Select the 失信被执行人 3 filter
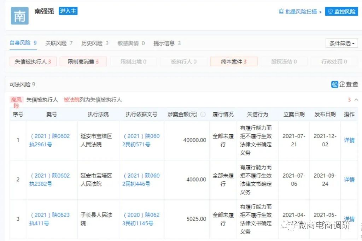 click(x=33, y=61)
